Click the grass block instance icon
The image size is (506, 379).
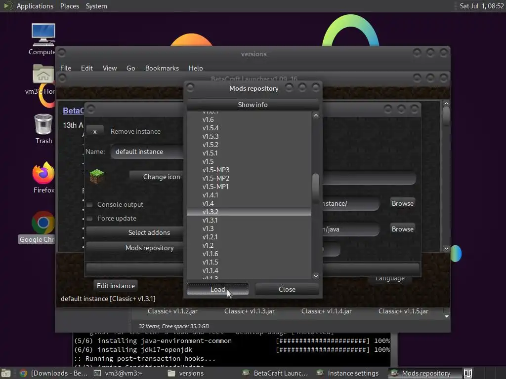click(96, 176)
